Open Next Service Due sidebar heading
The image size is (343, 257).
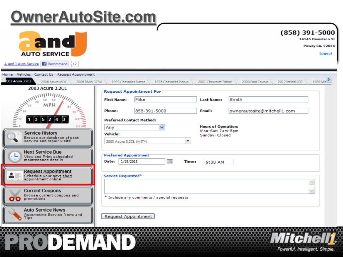point(43,152)
